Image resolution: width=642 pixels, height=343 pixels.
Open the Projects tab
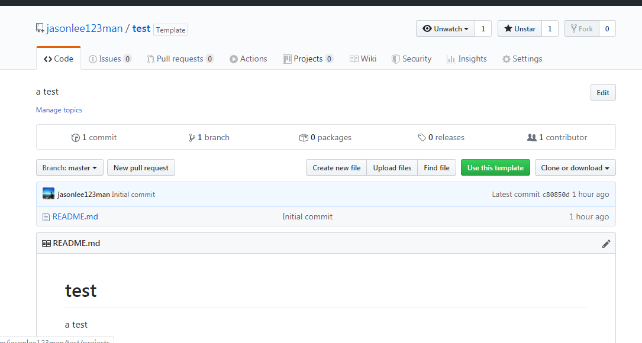308,59
